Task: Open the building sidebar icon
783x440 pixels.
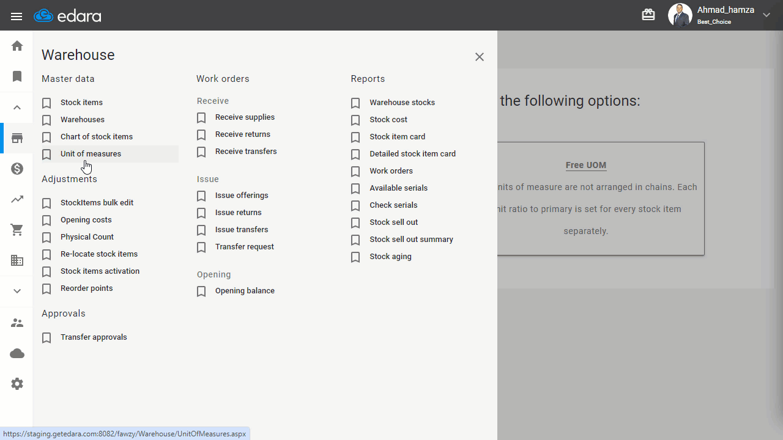Action: (x=17, y=261)
